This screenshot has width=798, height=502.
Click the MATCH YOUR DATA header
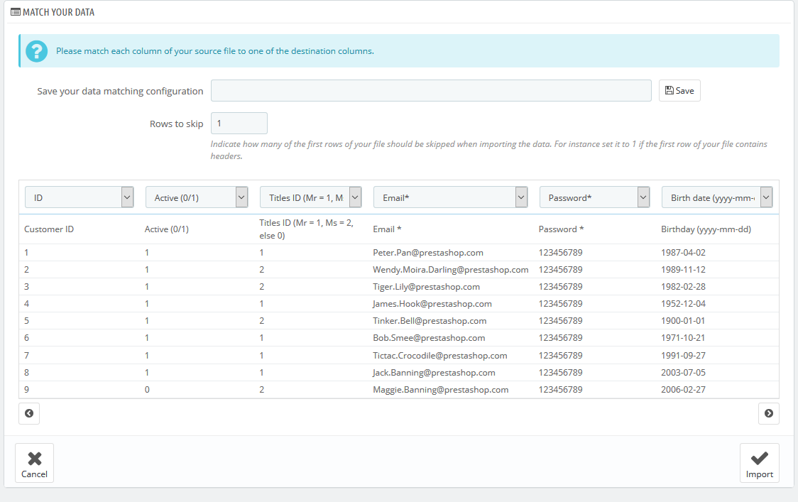[x=58, y=12]
